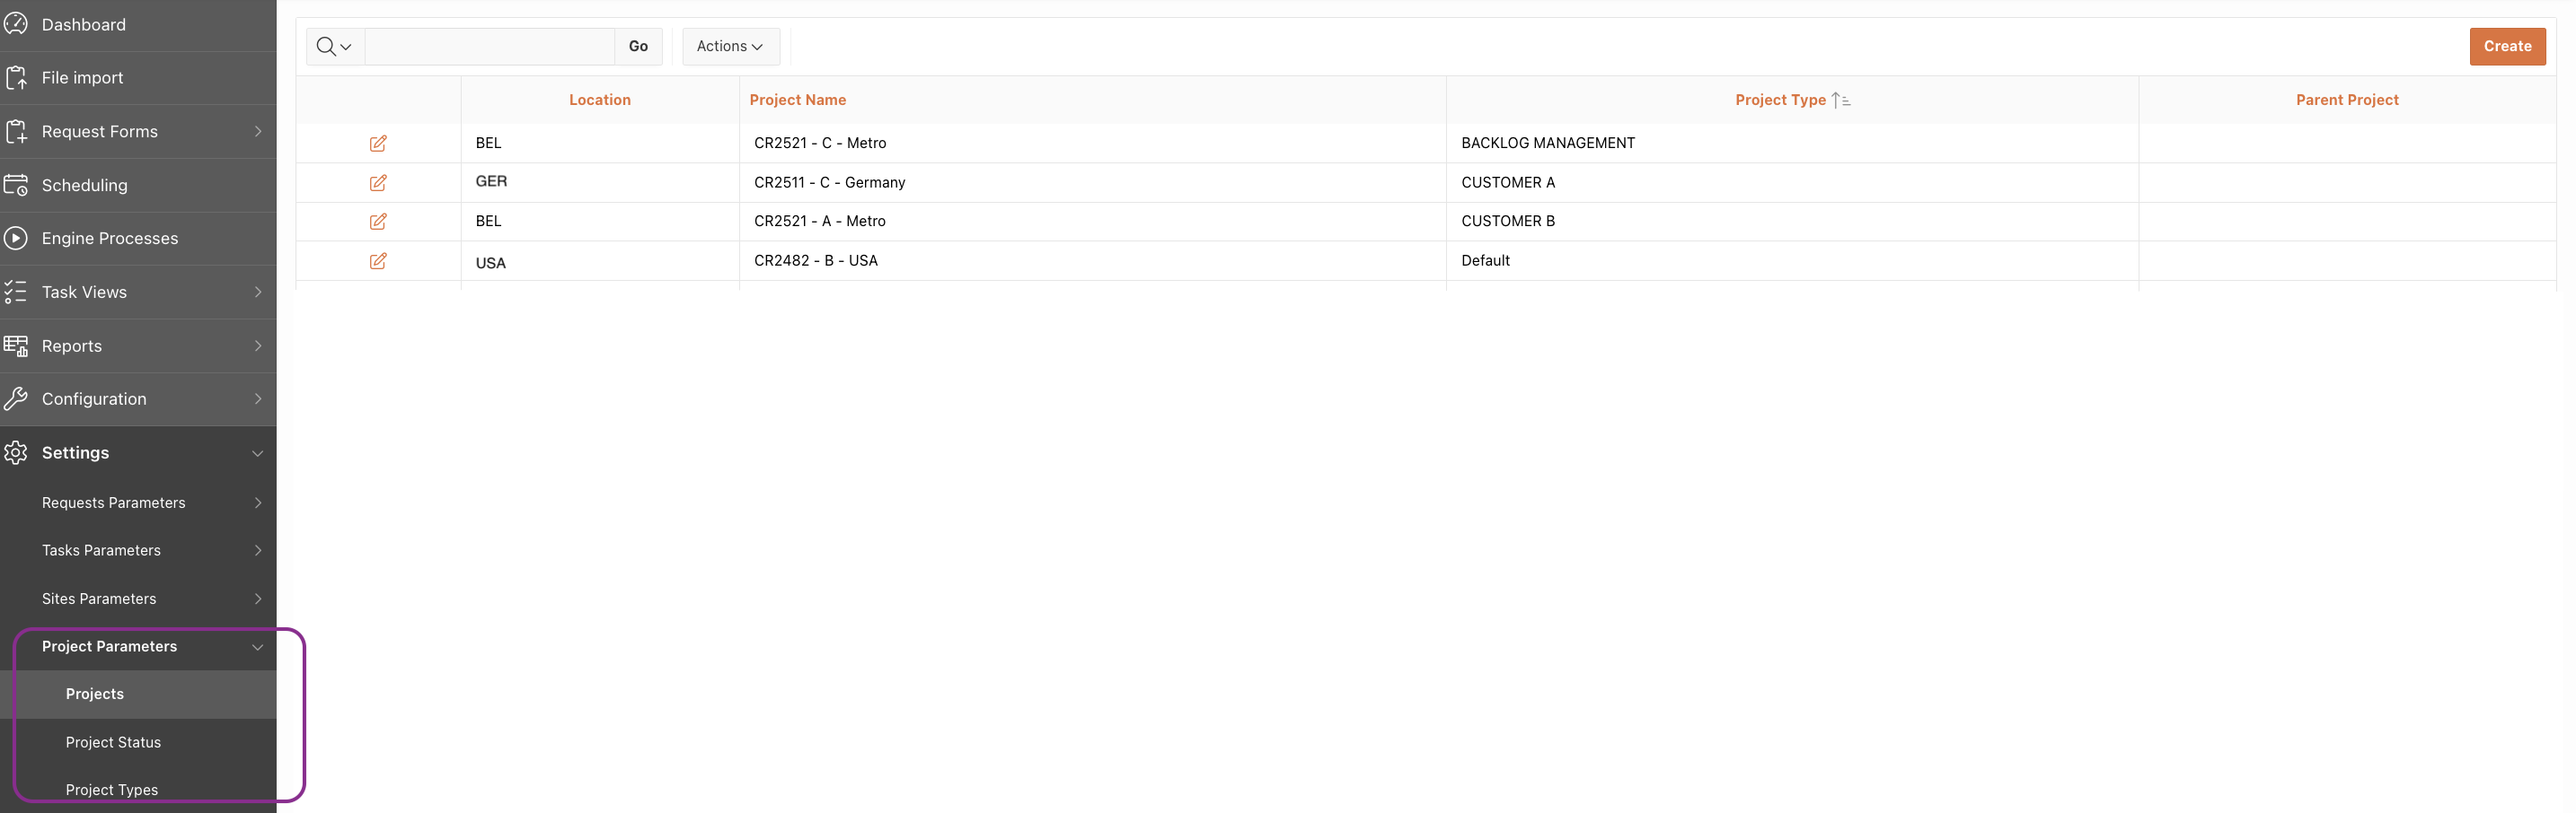Focus the report search input field
The height and width of the screenshot is (813, 2576).
click(490, 46)
